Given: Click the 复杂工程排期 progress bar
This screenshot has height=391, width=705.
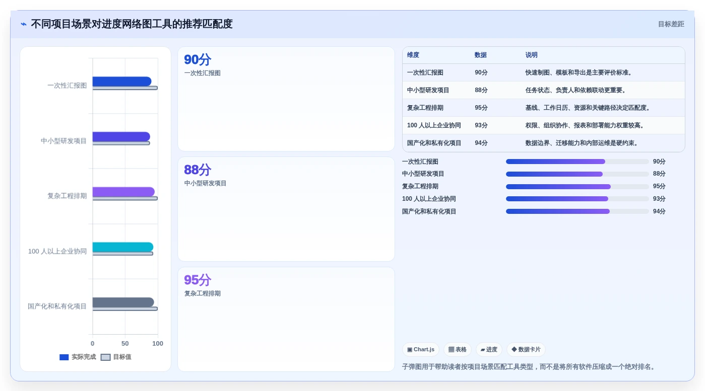Looking at the screenshot, I should coord(578,187).
